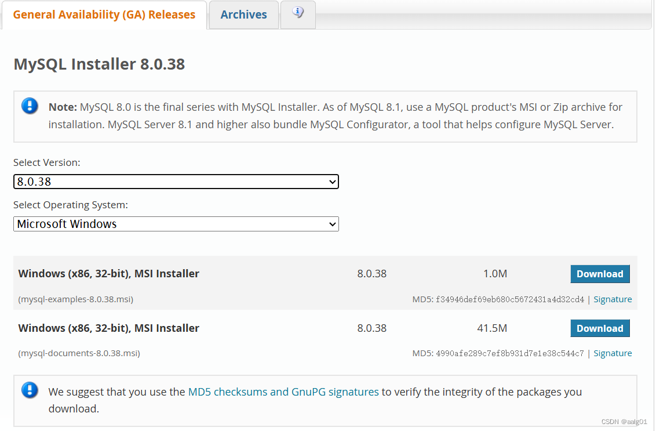
Task: Click the MySQL Installer 8.0.38 heading
Action: (99, 64)
